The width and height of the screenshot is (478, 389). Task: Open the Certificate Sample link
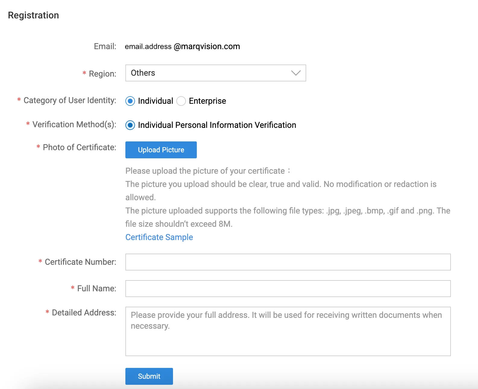[159, 237]
